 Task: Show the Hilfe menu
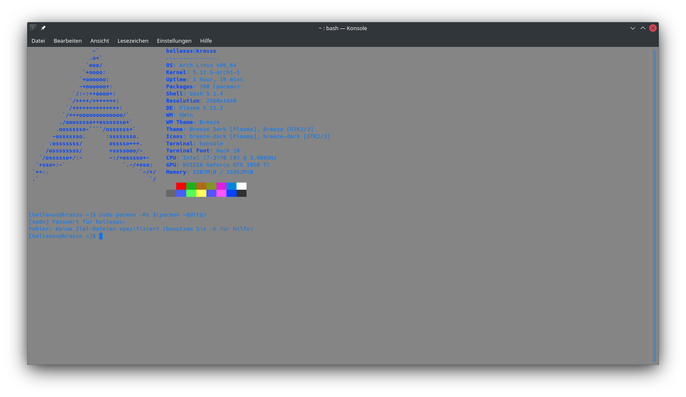point(206,41)
